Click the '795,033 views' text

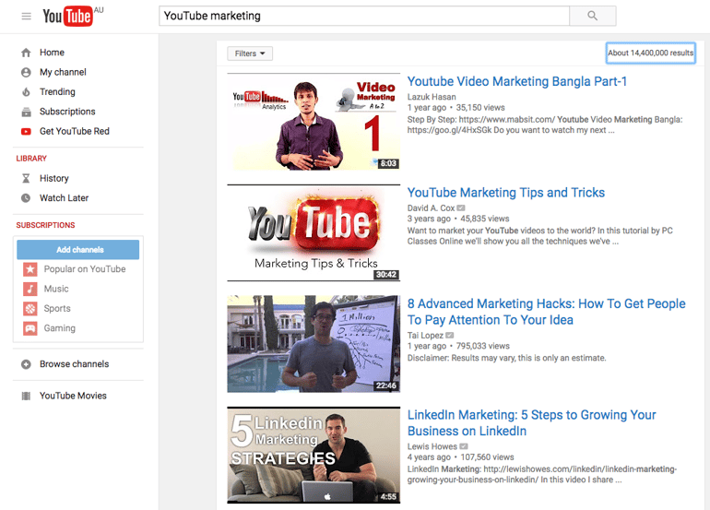(x=483, y=346)
